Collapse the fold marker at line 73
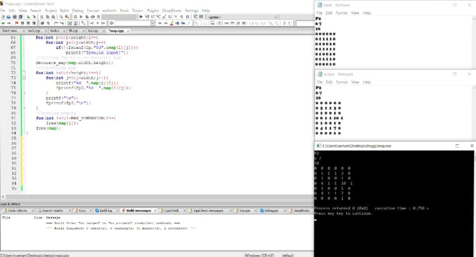This screenshot has width=476, height=257. (24, 78)
